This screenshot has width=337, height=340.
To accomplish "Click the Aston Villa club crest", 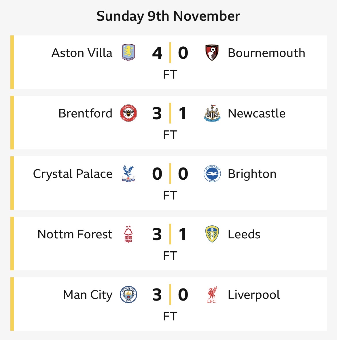I will tap(128, 53).
